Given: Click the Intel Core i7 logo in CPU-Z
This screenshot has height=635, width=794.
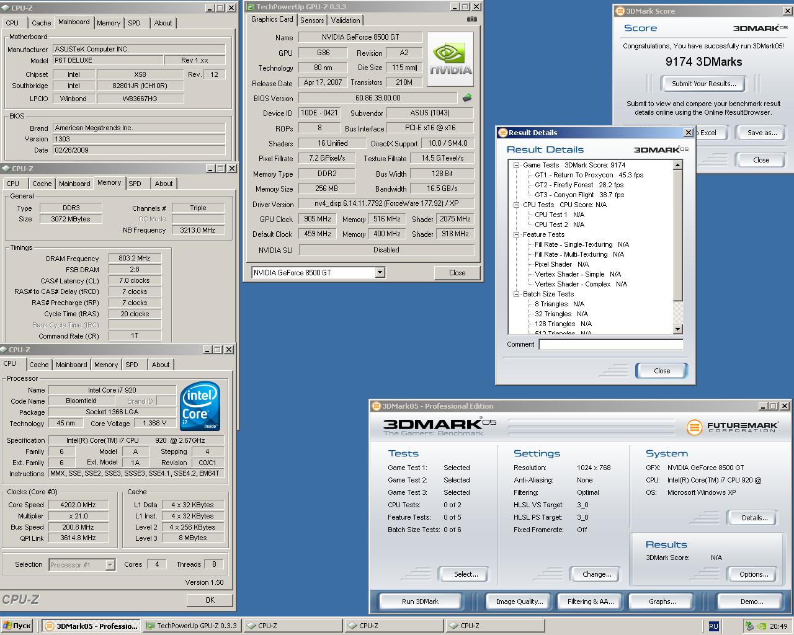Looking at the screenshot, I should point(200,406).
